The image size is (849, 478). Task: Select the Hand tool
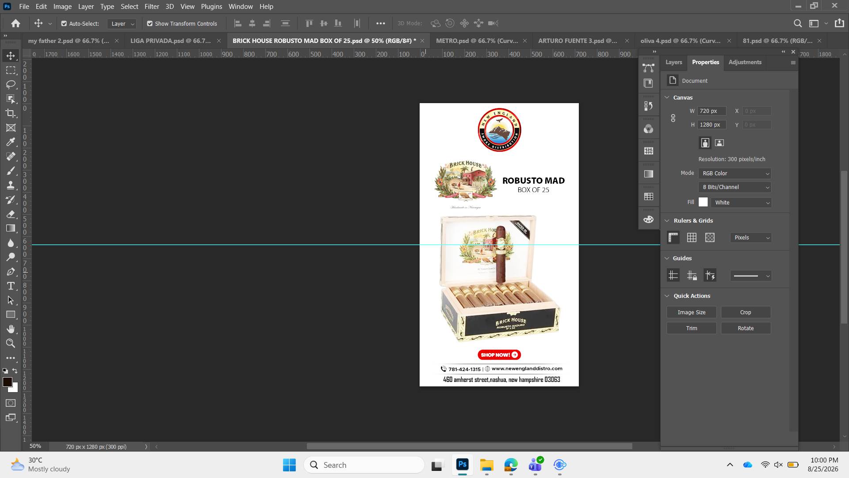tap(11, 329)
